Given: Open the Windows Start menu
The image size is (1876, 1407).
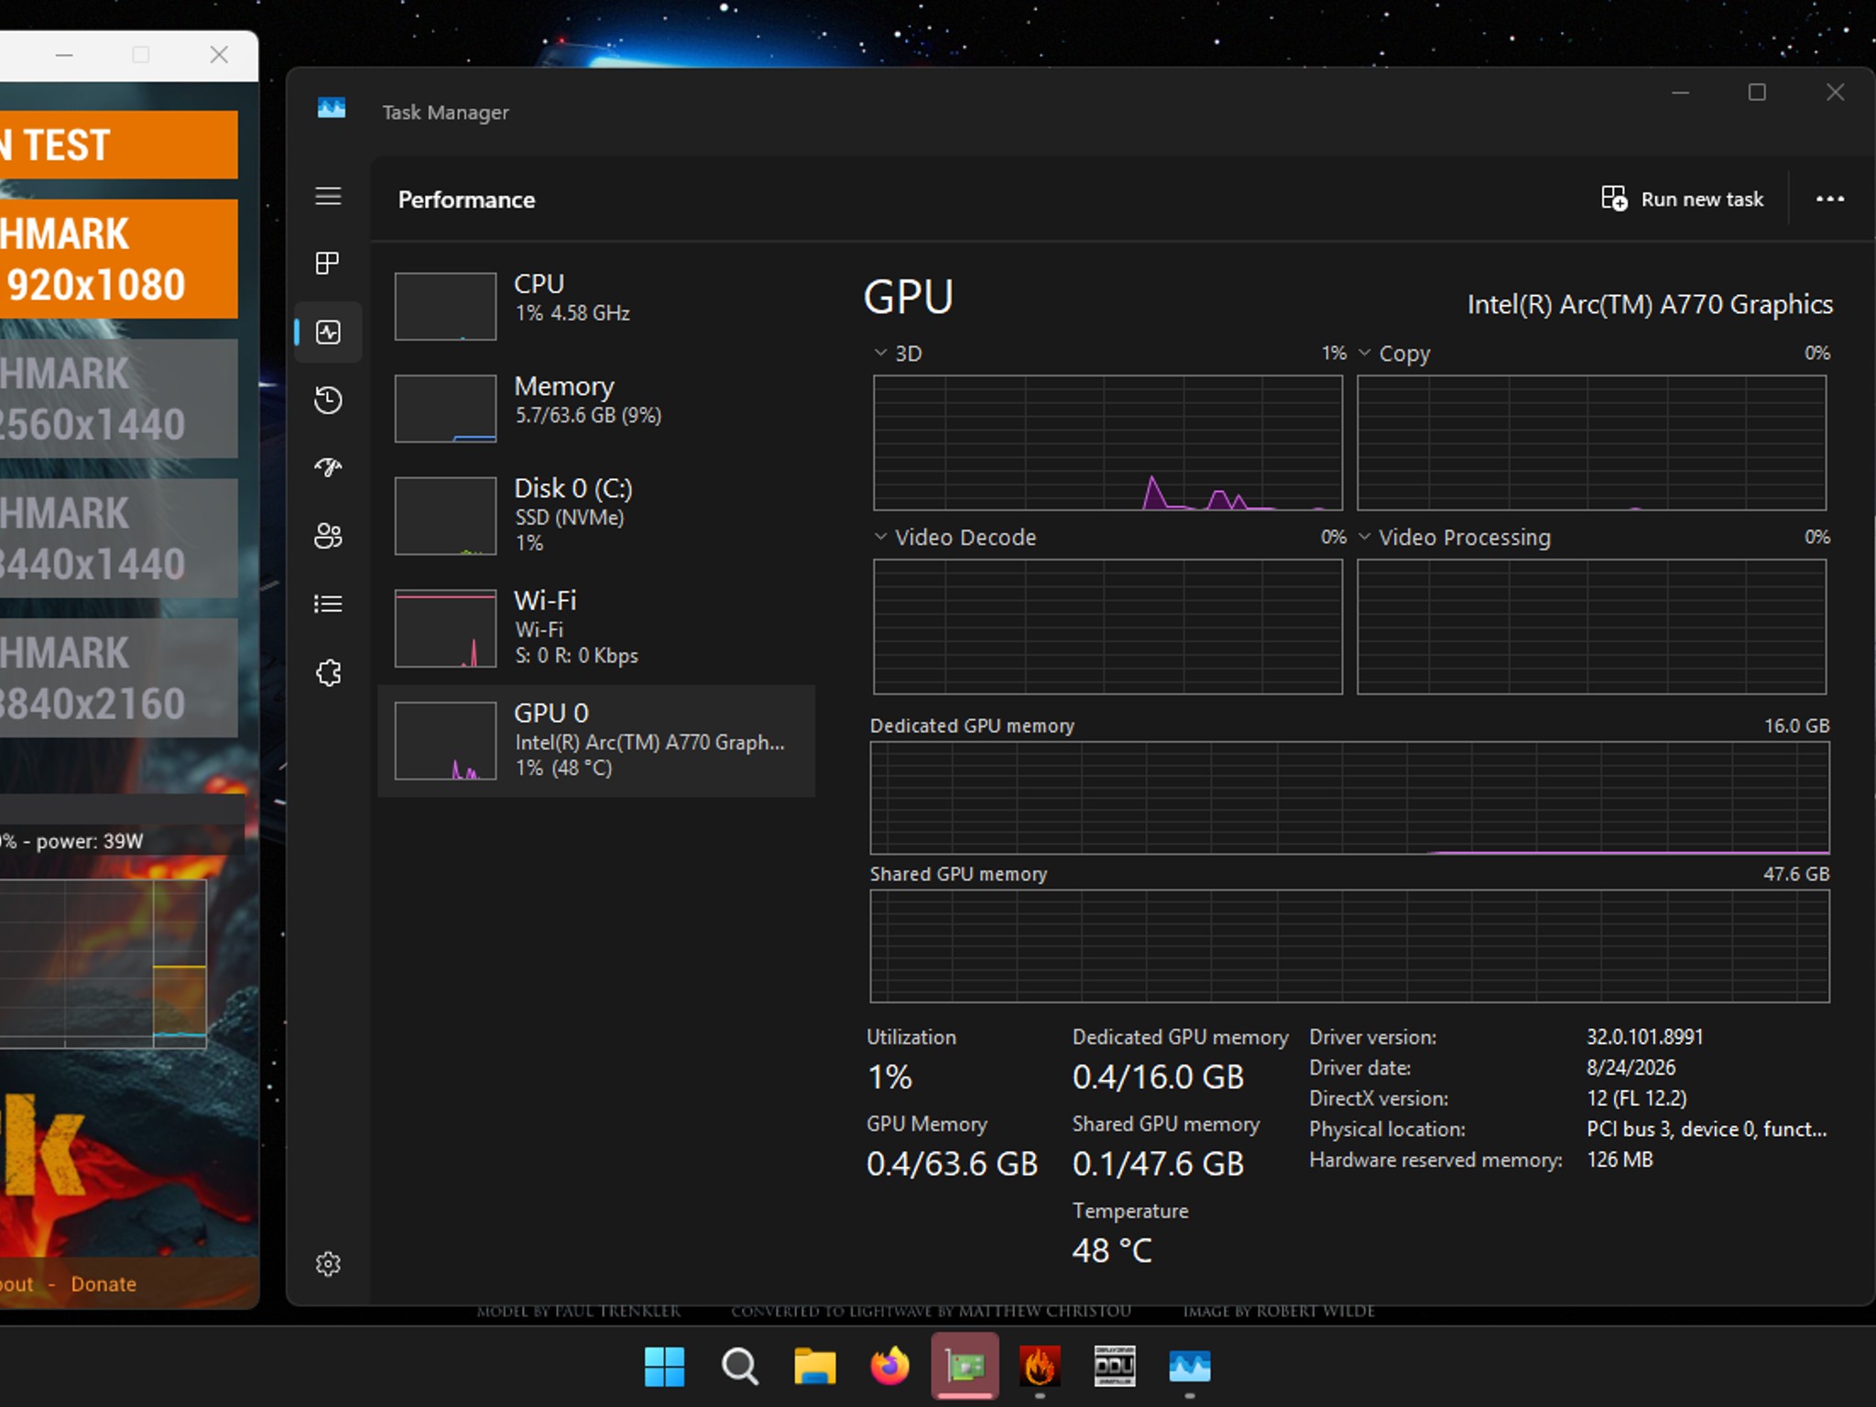Looking at the screenshot, I should point(664,1367).
